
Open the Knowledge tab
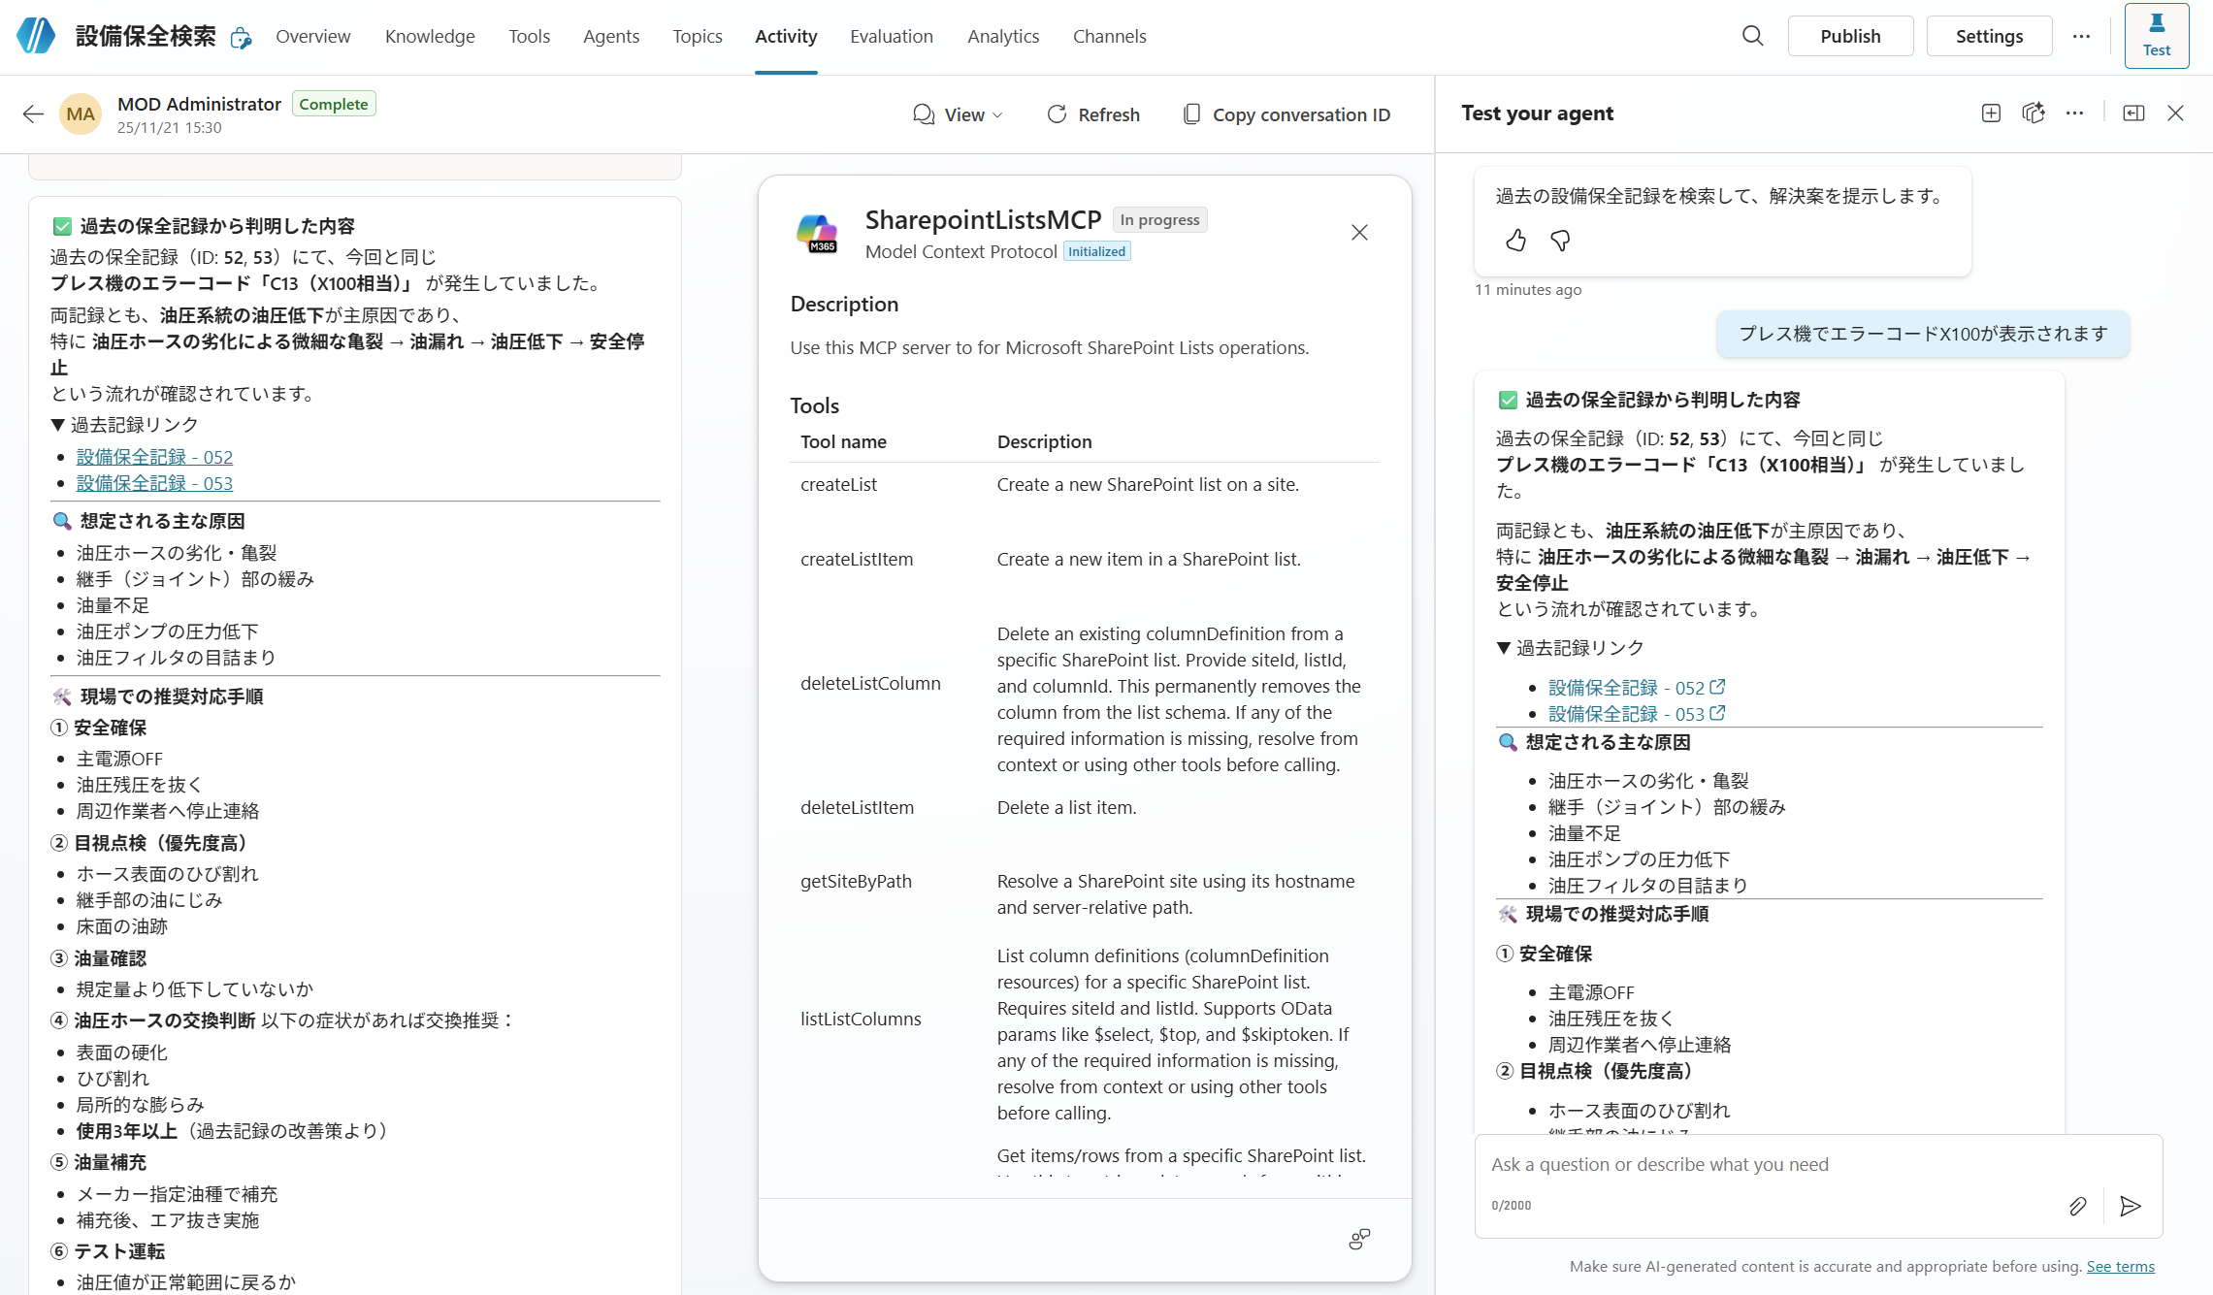coord(429,36)
